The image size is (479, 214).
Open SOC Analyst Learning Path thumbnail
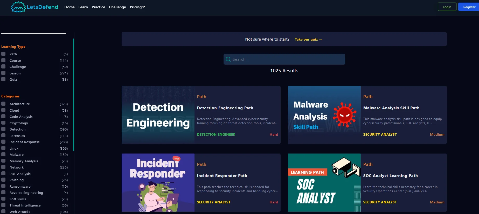point(324,182)
